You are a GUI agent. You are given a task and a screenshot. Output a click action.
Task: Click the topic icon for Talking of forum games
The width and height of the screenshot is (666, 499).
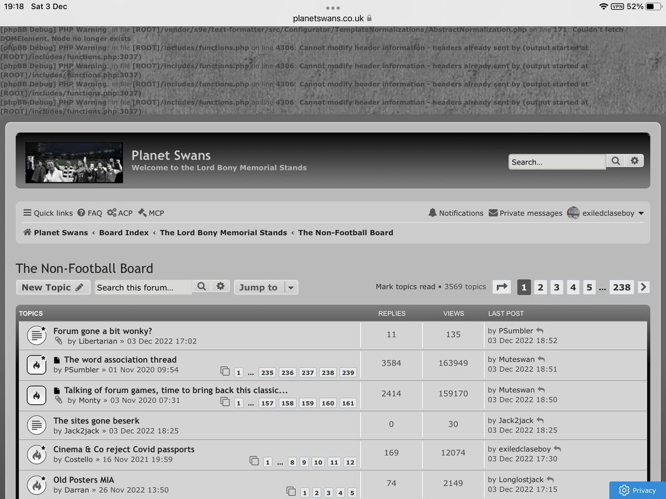pos(37,395)
